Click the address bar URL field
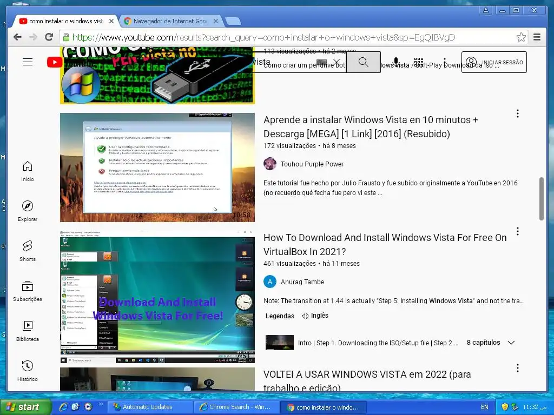Screen dimensions: 554x415 point(288,37)
